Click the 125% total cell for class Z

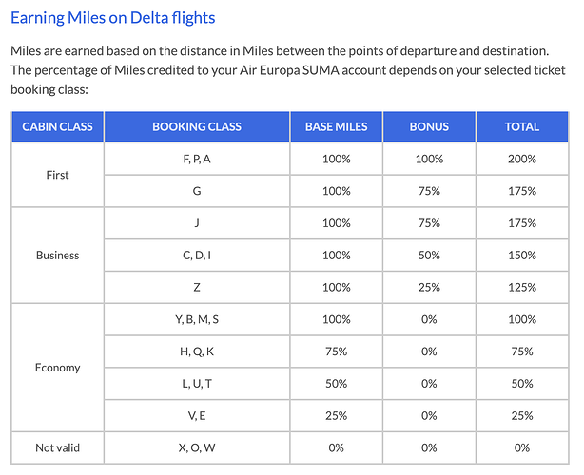coord(522,287)
